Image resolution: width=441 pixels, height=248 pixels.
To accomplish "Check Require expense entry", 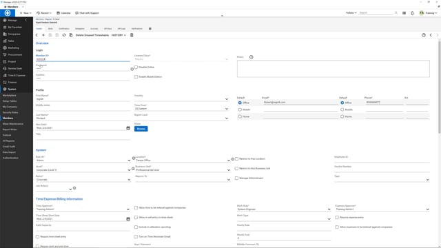I will (337, 218).
